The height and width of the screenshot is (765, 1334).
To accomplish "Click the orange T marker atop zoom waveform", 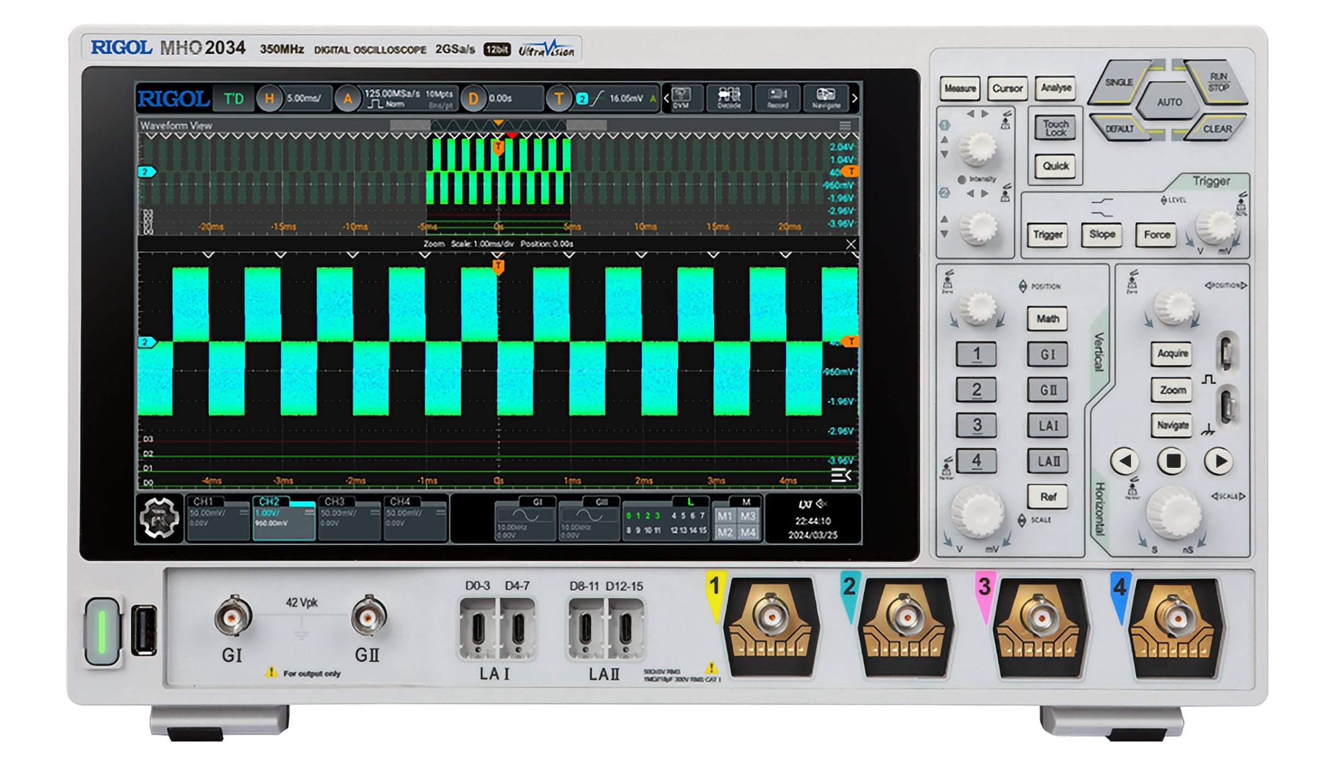I will click(498, 267).
